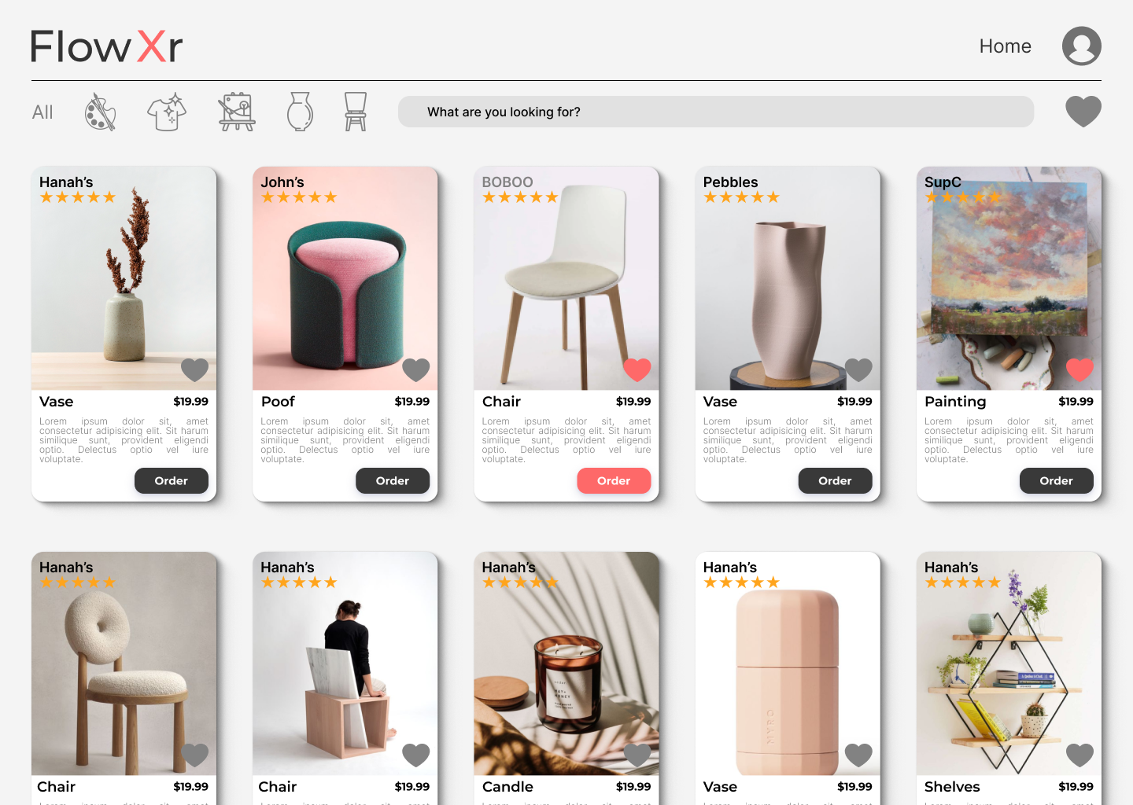Viewport: 1133px width, 805px height.
Task: Go to the Home page
Action: [1005, 46]
